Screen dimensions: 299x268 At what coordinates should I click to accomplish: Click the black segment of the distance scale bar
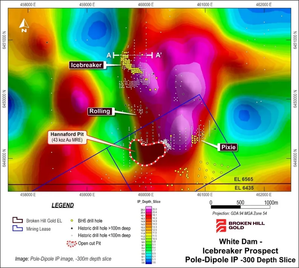(226, 207)
